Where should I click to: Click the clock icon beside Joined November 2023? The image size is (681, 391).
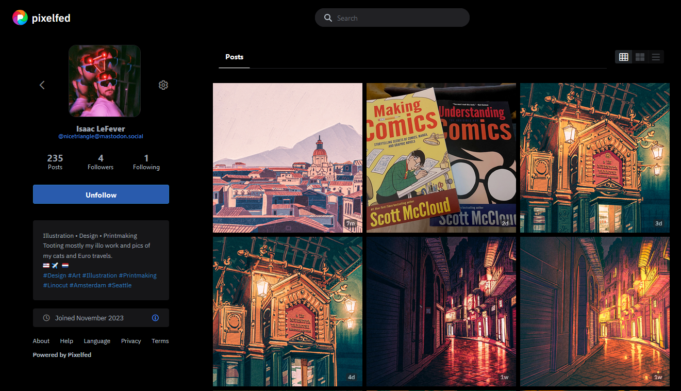[x=46, y=318]
